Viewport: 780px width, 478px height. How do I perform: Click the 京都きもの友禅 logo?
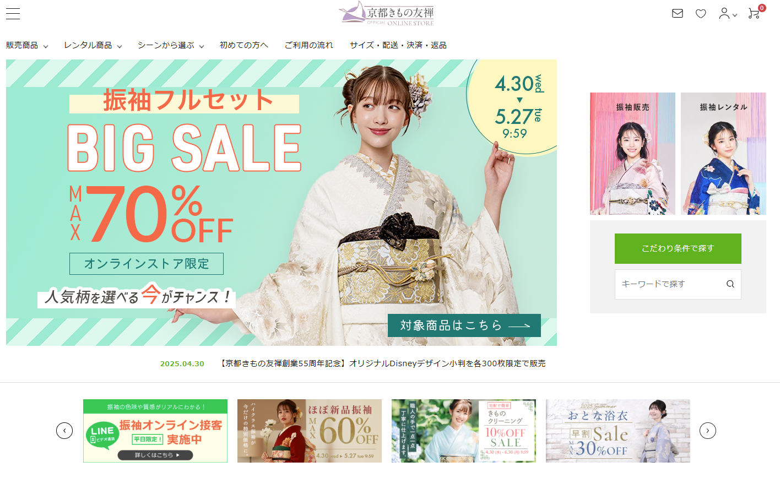tap(386, 14)
